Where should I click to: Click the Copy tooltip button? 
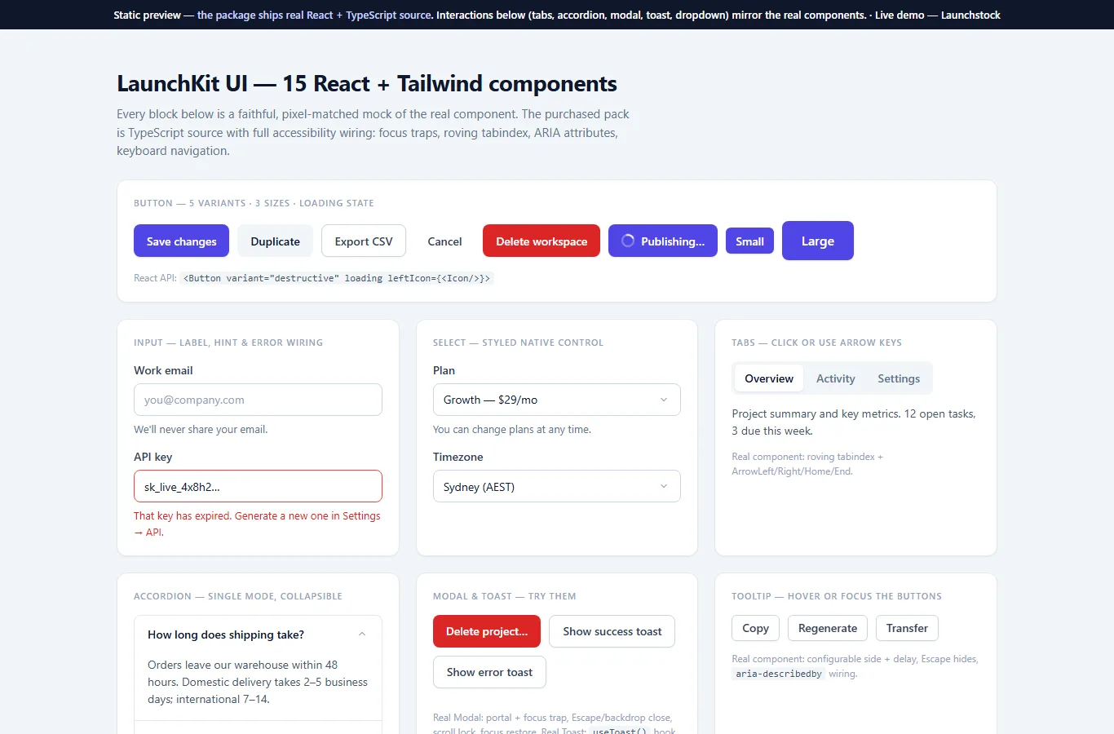(755, 628)
